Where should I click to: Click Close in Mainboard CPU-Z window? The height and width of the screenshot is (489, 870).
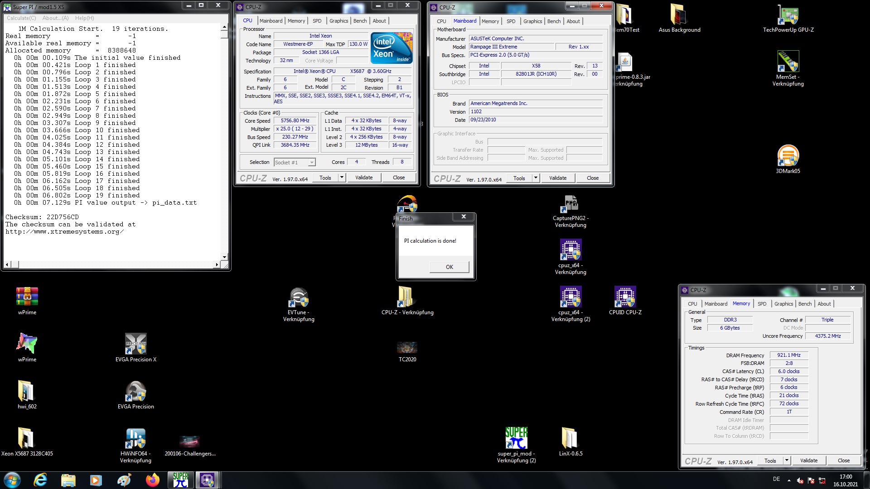(593, 178)
